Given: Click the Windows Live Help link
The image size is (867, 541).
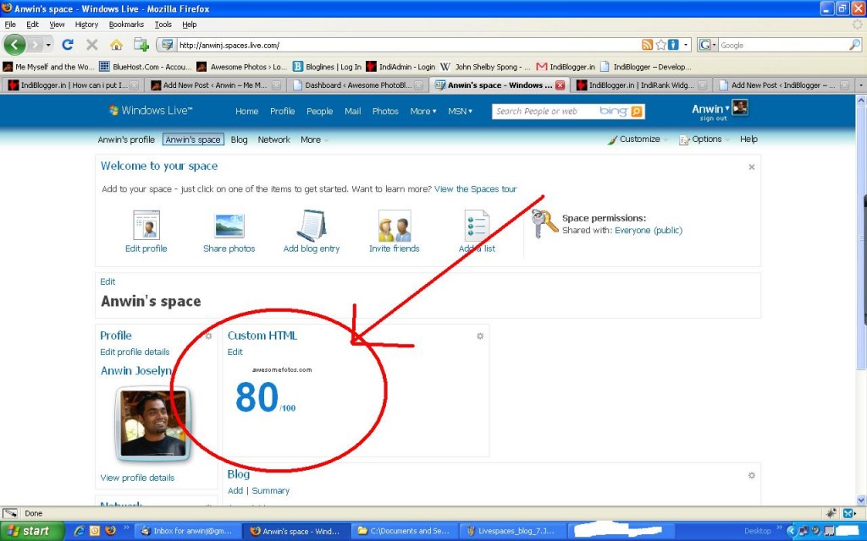Looking at the screenshot, I should tap(748, 139).
